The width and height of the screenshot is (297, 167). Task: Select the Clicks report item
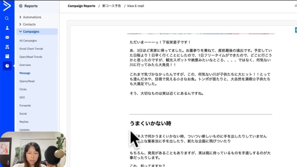click(x=23, y=89)
